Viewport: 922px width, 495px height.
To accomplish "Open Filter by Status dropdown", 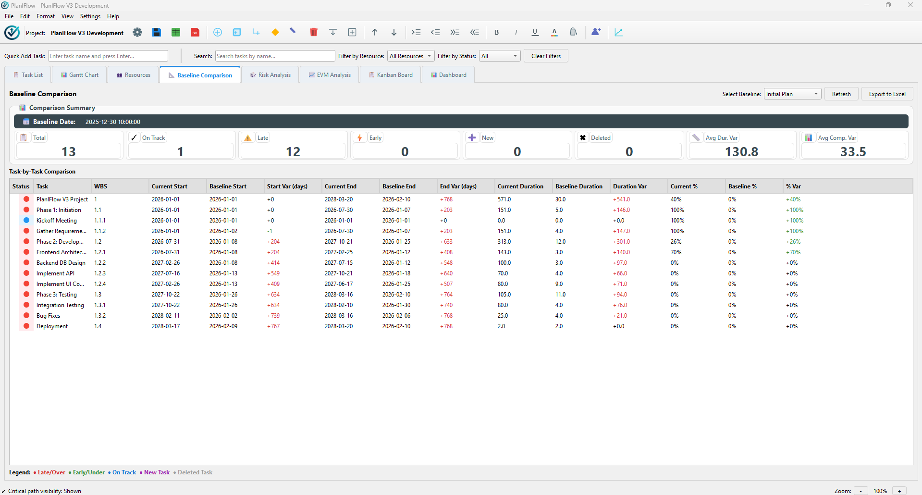I will click(x=500, y=56).
